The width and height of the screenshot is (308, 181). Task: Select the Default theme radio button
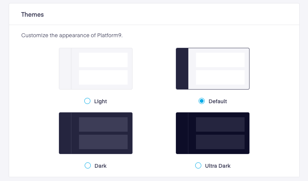202,101
